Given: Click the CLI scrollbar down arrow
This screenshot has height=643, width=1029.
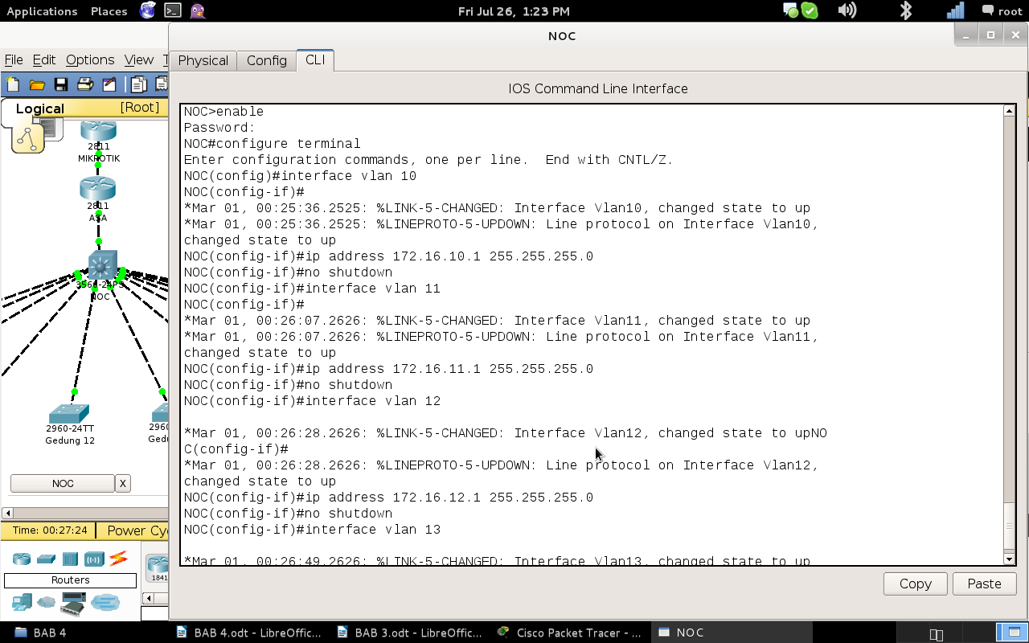Looking at the screenshot, I should click(x=1010, y=559).
